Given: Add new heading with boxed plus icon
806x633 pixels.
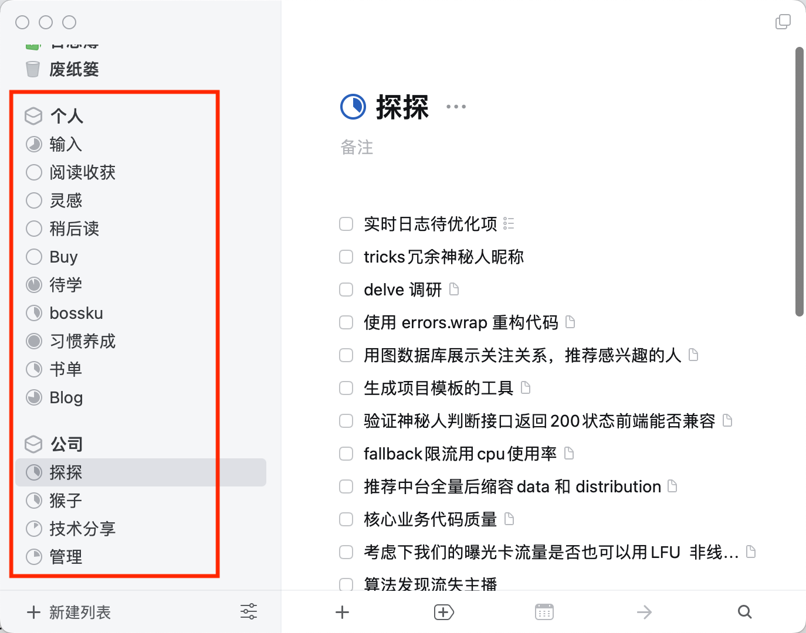Looking at the screenshot, I should pos(443,612).
